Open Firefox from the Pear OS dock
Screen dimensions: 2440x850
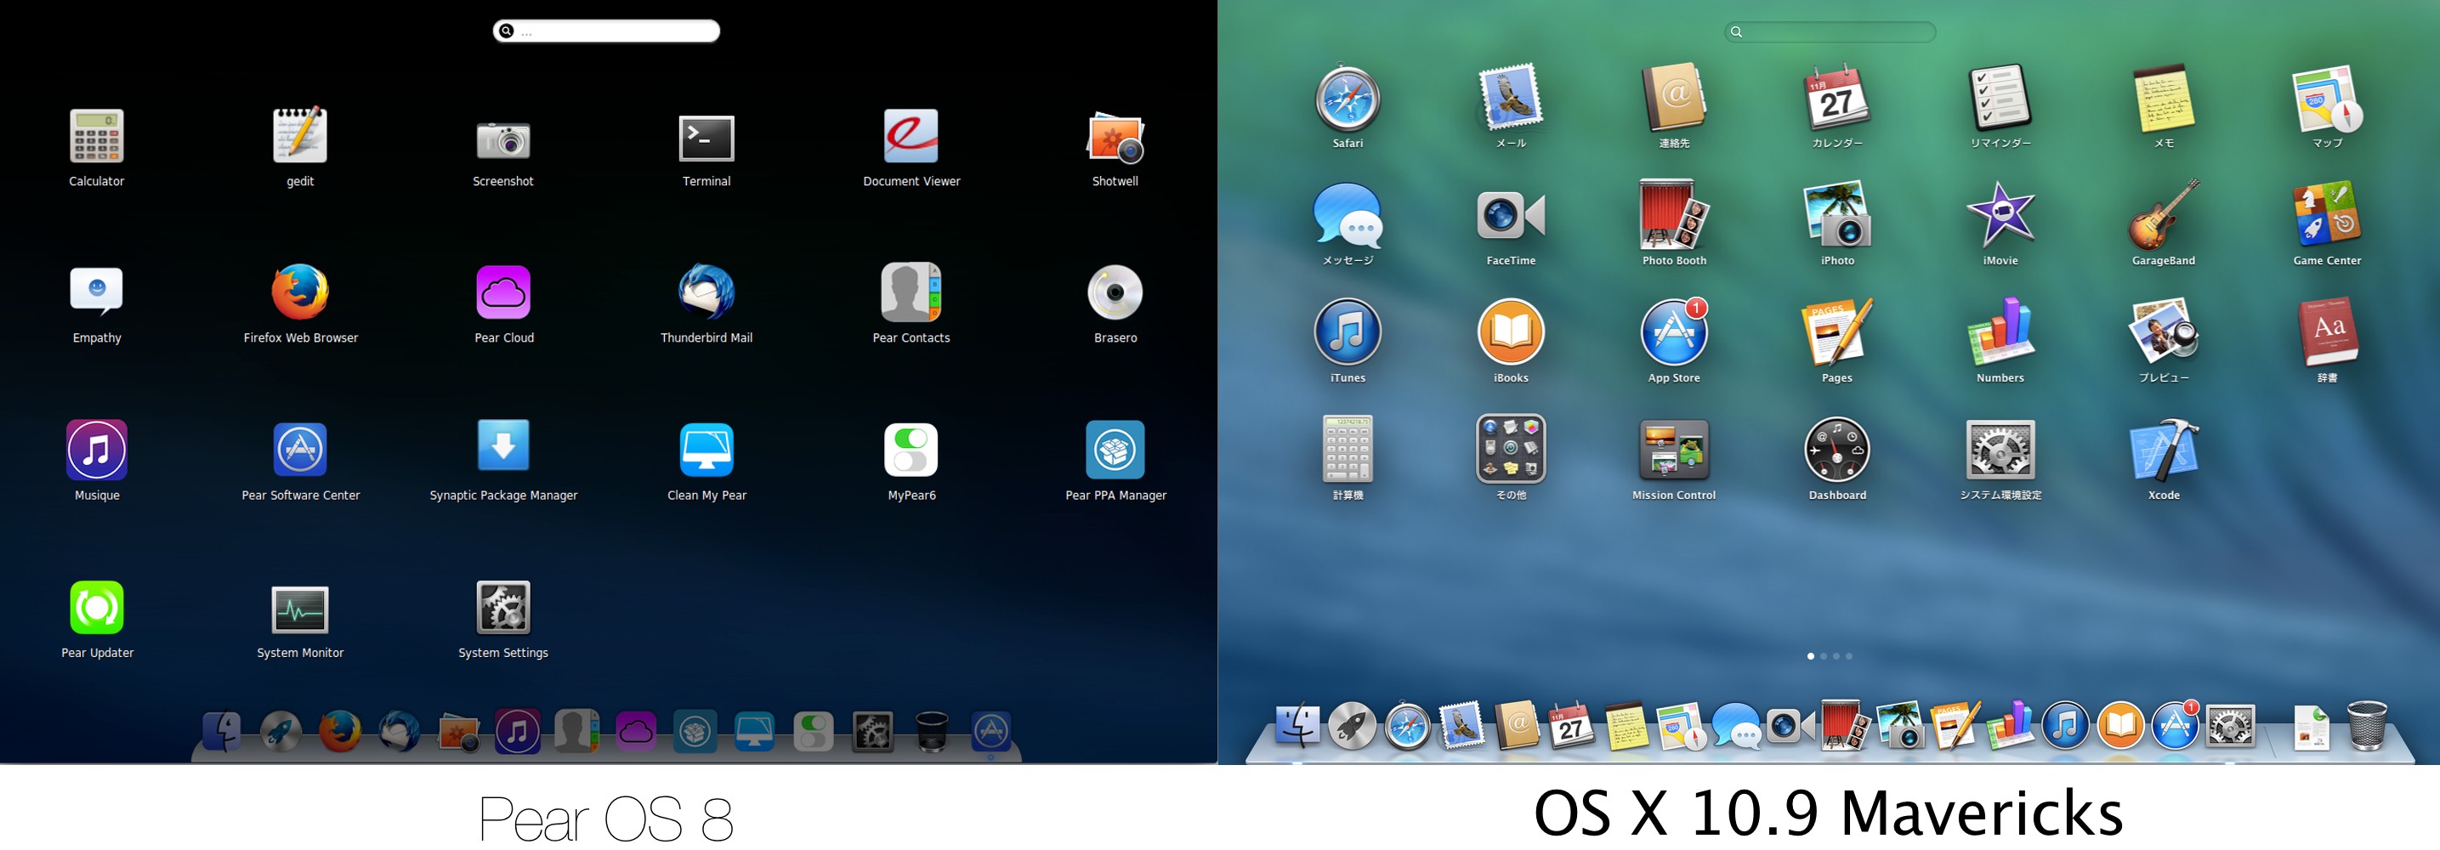(340, 732)
